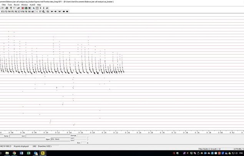Open the Record menu
Viewport: 244px width, 156px height.
(17, 5)
